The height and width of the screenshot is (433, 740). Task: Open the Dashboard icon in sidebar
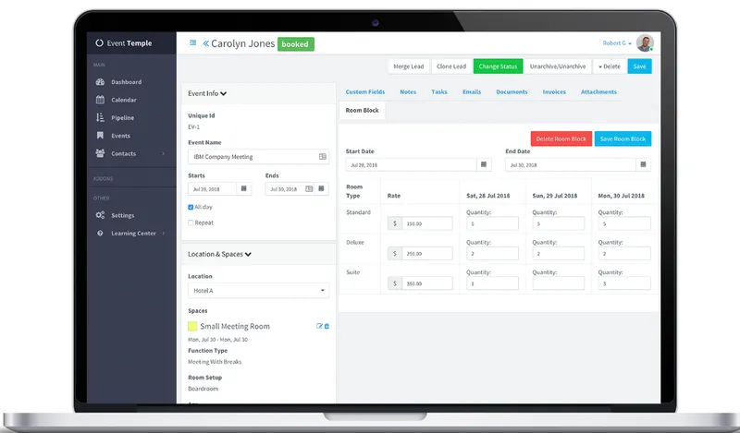click(x=100, y=81)
